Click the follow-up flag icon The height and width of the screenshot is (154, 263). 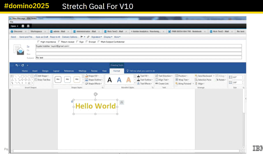[x=82, y=37]
